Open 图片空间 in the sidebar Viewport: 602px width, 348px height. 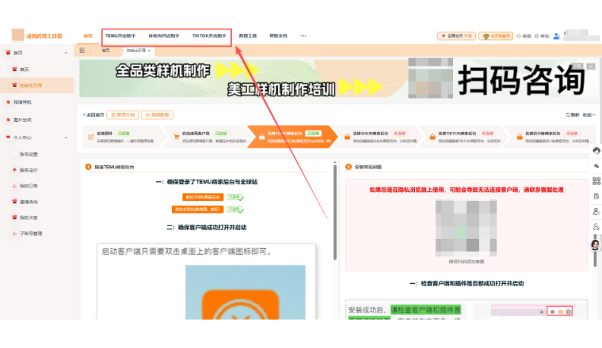[x=22, y=120]
